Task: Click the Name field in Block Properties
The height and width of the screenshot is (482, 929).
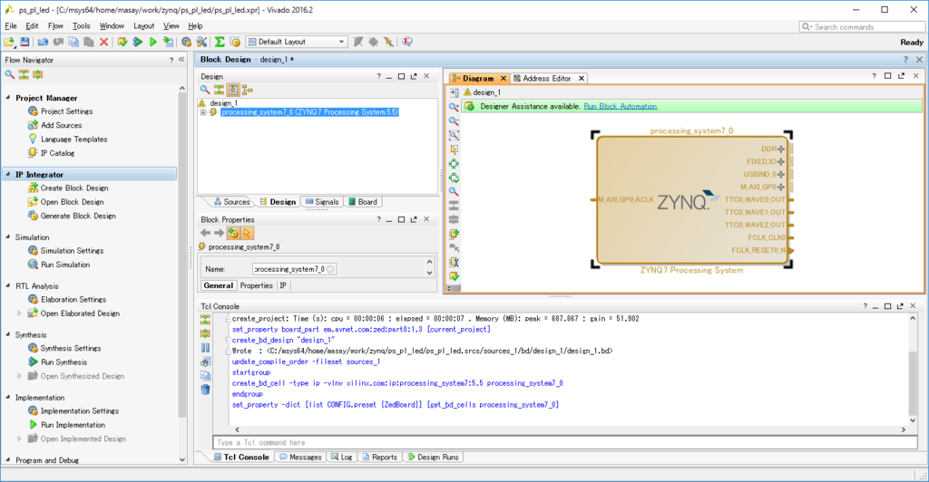Action: pyautogui.click(x=295, y=269)
